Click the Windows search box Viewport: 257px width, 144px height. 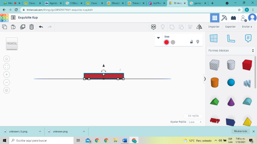pos(41,140)
